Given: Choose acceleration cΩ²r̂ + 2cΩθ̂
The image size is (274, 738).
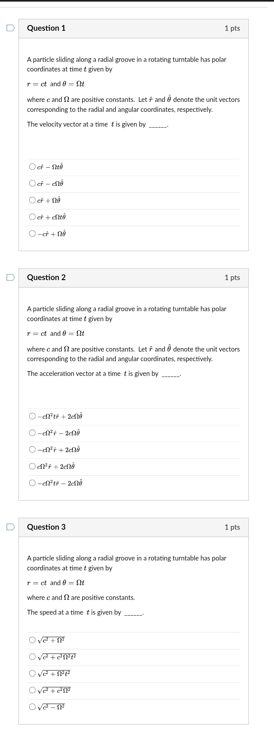Looking at the screenshot, I should (32, 466).
